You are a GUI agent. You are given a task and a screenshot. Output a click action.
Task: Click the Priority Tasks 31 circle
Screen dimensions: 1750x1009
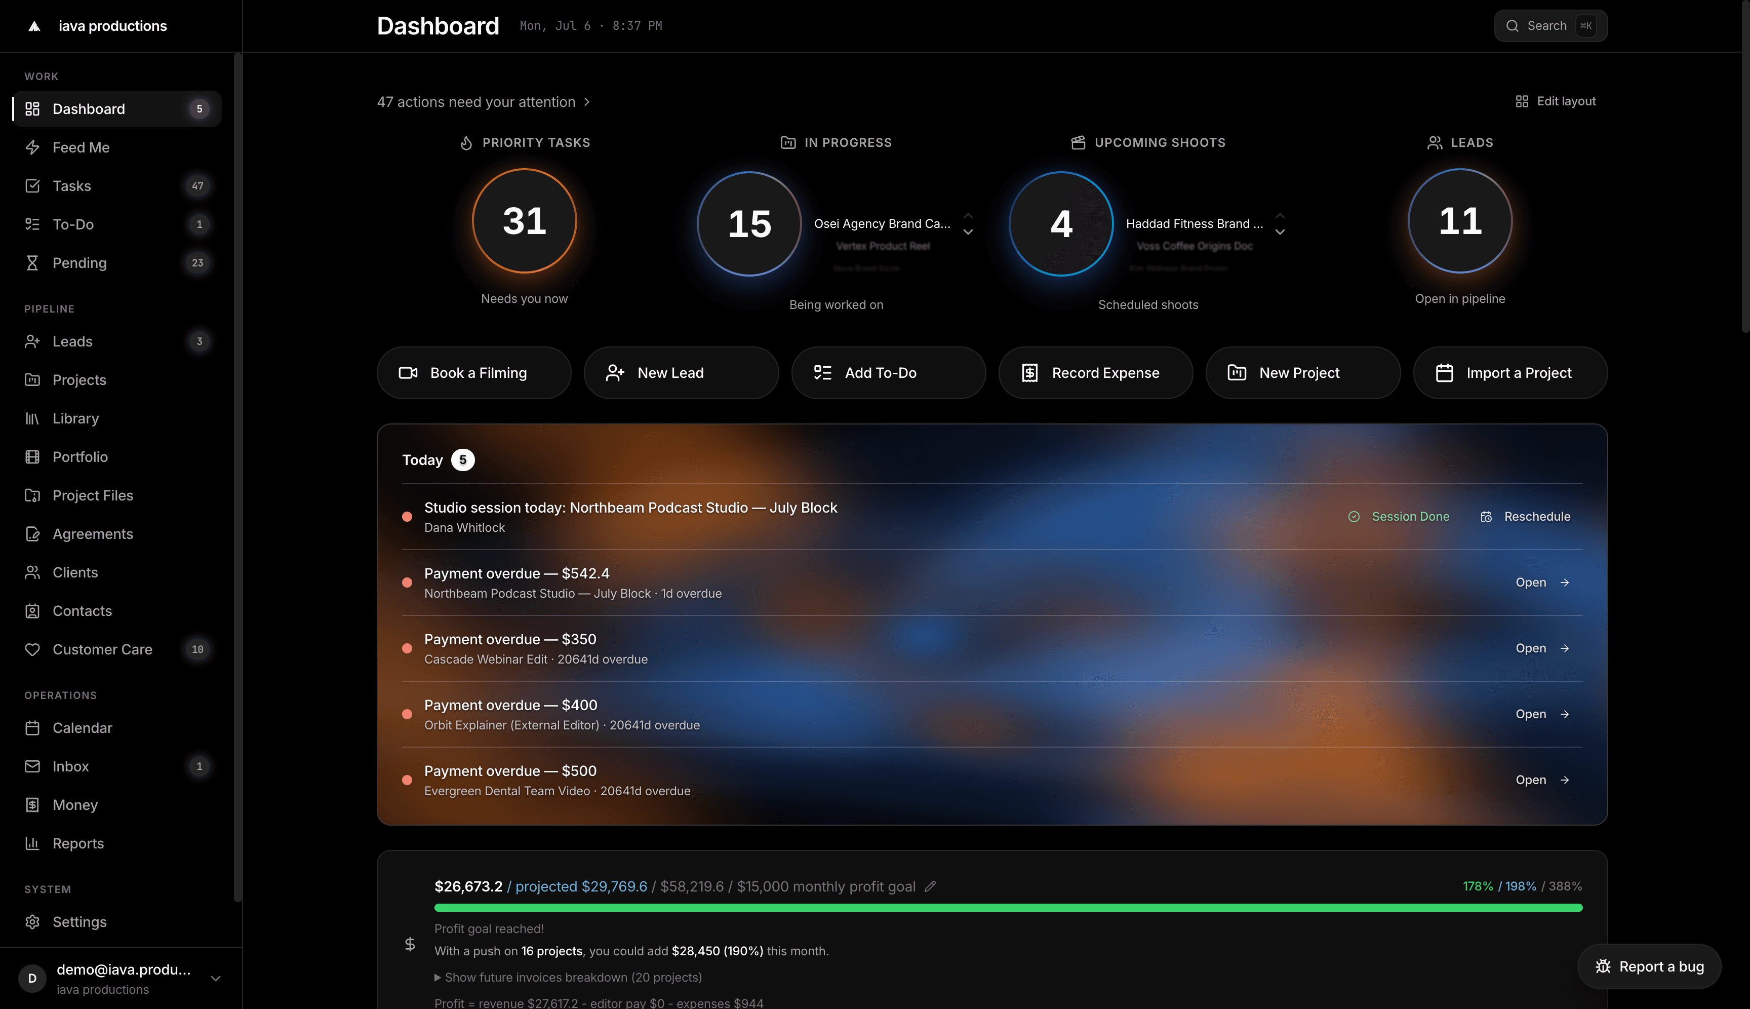click(x=525, y=221)
